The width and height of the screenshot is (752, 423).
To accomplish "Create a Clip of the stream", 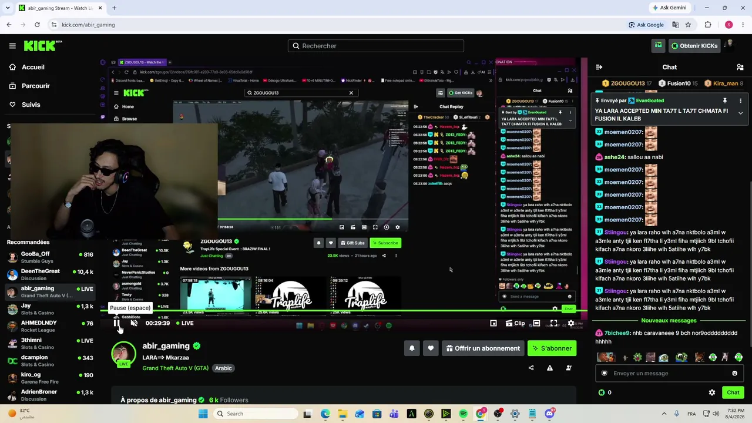I will (x=515, y=323).
